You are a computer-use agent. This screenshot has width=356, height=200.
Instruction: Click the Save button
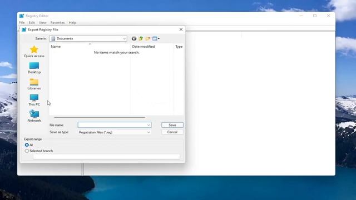click(x=172, y=125)
